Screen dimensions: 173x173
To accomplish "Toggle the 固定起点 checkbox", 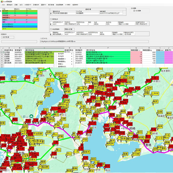I will tap(51, 19).
